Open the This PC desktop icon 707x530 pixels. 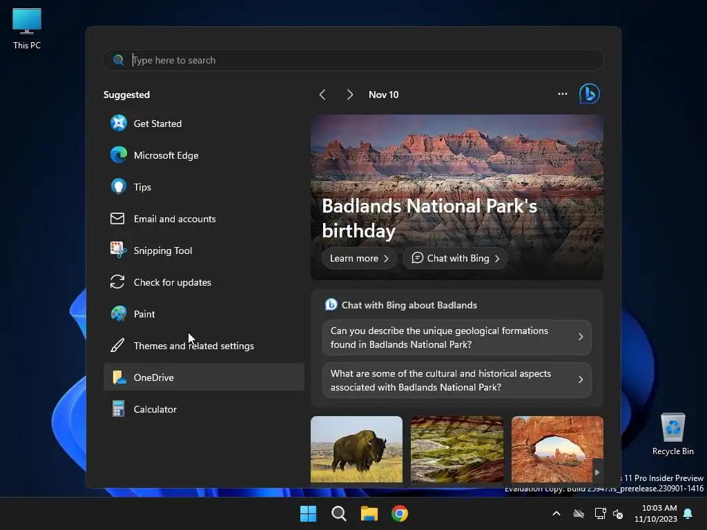(x=27, y=28)
